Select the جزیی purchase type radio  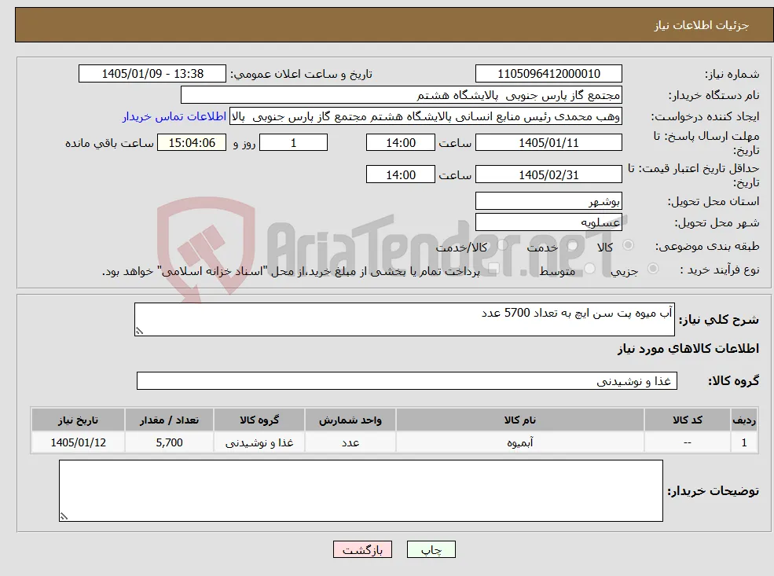pyautogui.click(x=652, y=269)
